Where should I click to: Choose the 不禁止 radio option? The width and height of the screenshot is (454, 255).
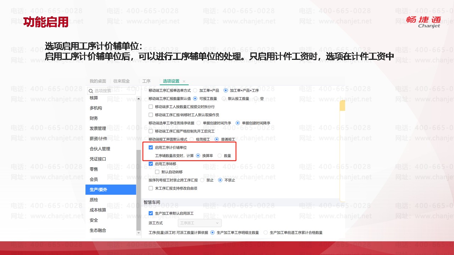[x=220, y=180]
